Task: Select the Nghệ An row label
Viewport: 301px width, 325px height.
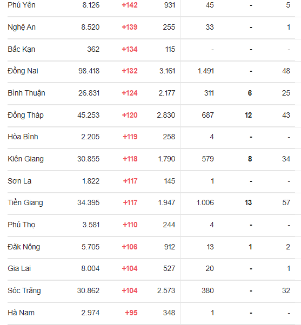Action: [22, 27]
